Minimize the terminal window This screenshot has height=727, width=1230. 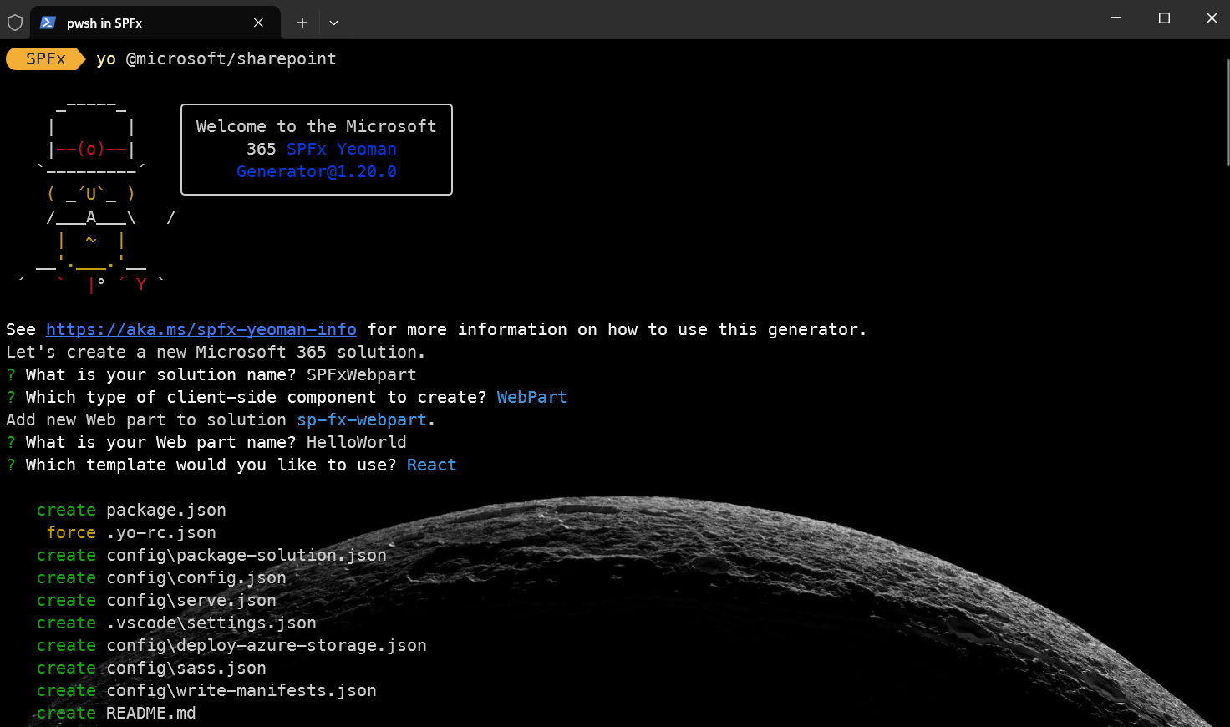pyautogui.click(x=1116, y=18)
